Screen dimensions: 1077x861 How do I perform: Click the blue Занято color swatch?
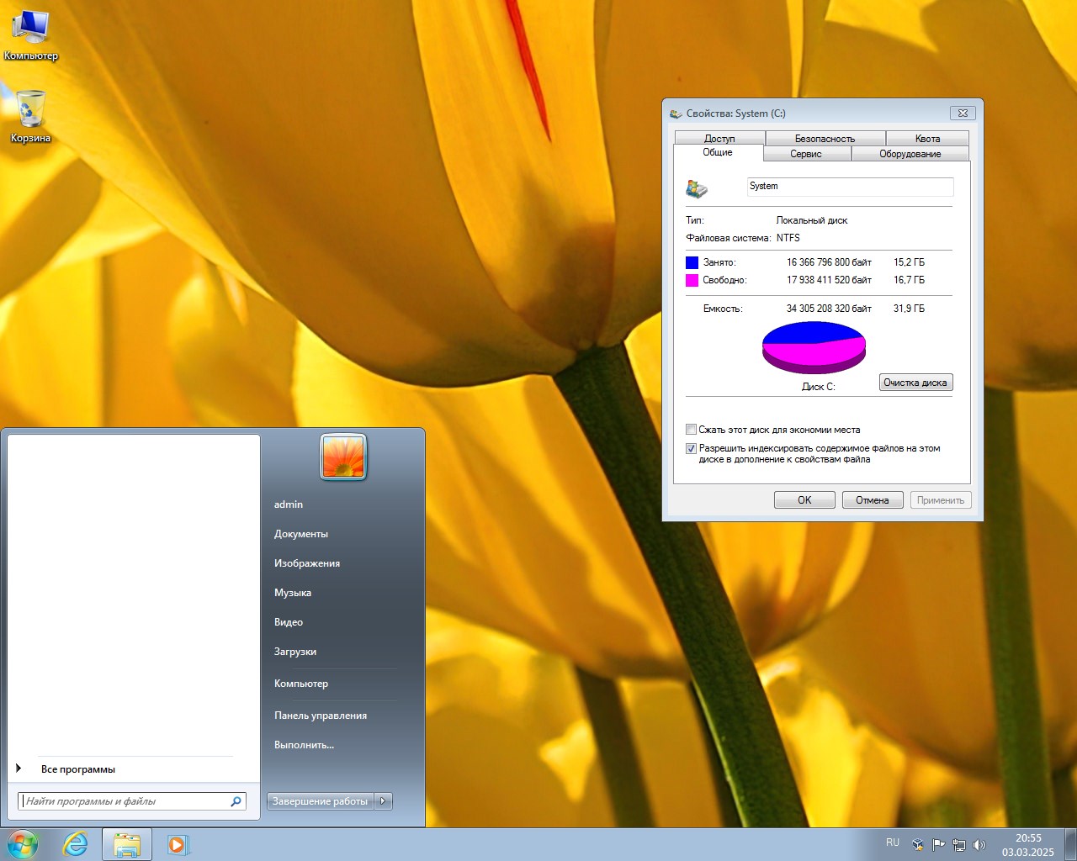[692, 262]
